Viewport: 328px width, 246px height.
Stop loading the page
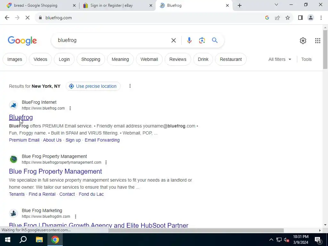click(28, 18)
